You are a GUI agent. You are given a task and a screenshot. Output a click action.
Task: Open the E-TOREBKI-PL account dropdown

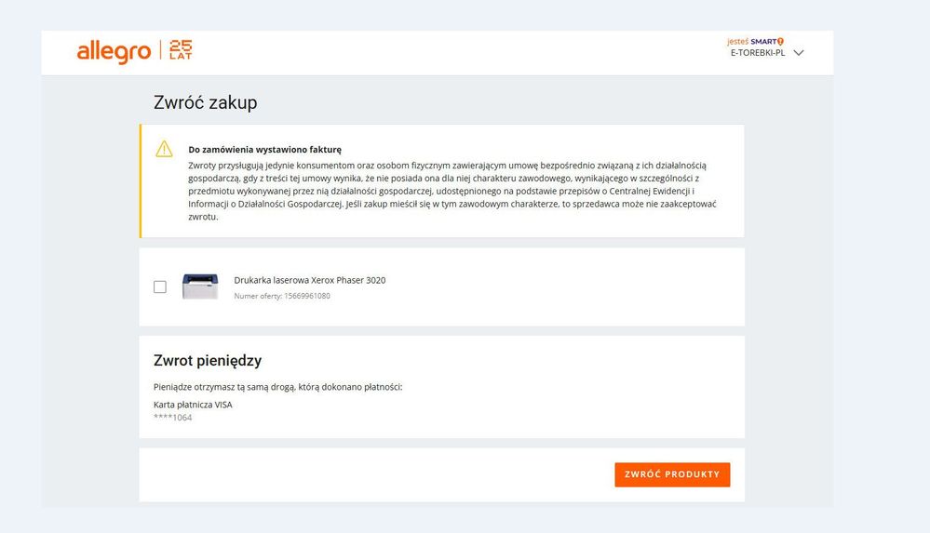[x=757, y=53]
